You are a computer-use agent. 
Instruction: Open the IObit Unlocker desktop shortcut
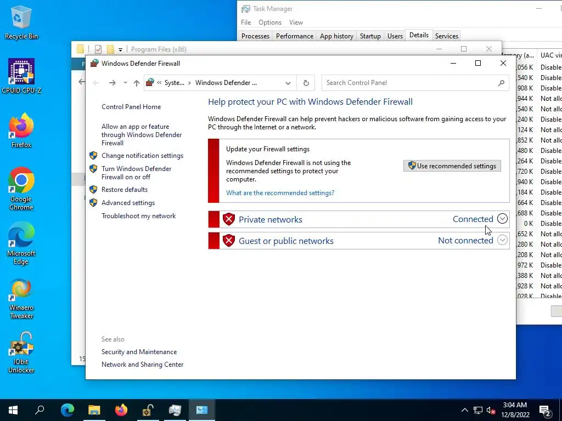[21, 352]
